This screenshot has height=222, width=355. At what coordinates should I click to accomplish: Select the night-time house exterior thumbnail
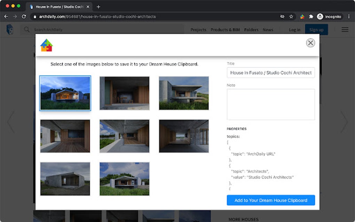point(65,93)
